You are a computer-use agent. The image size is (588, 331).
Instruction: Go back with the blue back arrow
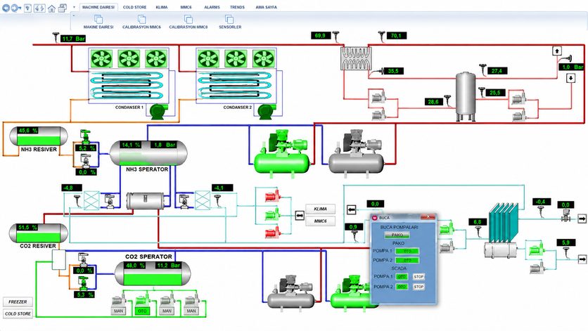click(x=6, y=8)
